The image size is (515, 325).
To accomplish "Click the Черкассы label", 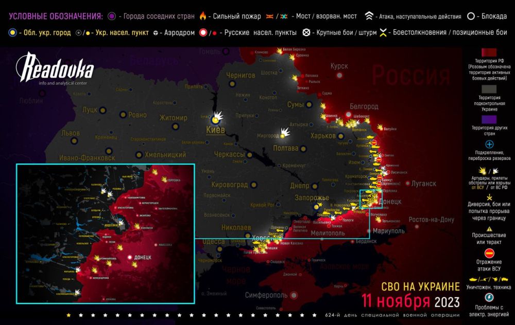I will 229,154.
